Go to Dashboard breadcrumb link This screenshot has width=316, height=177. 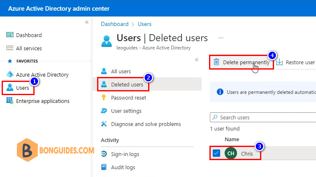(115, 24)
